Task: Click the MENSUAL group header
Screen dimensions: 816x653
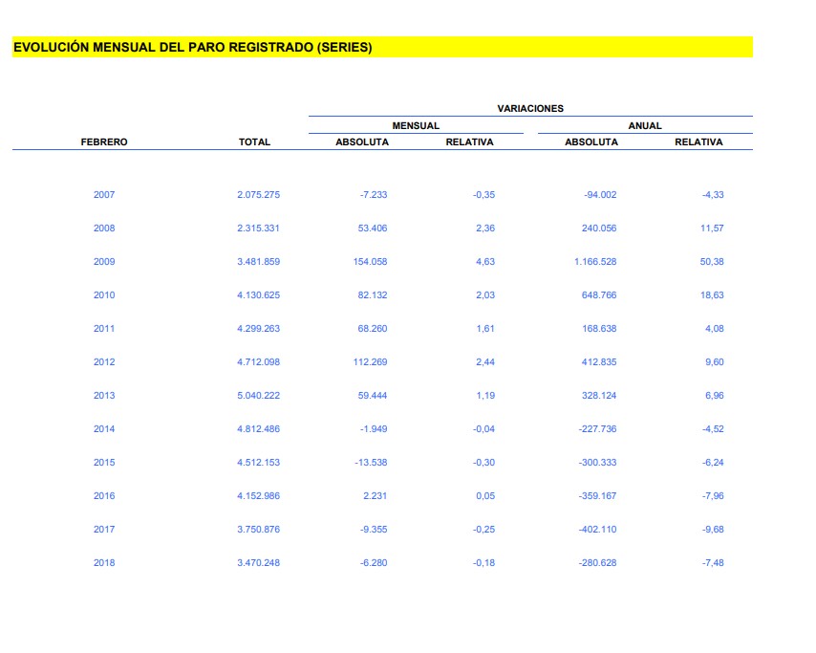Action: point(416,124)
